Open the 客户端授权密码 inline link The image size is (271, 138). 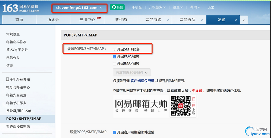coord(142,81)
